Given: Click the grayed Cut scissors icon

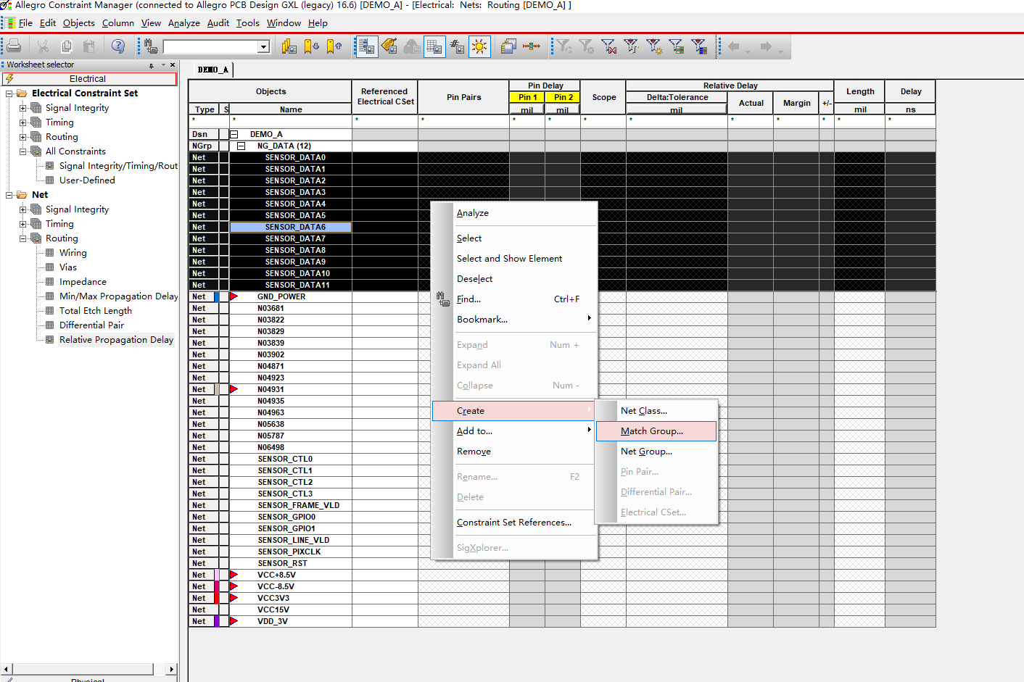Looking at the screenshot, I should [x=44, y=46].
